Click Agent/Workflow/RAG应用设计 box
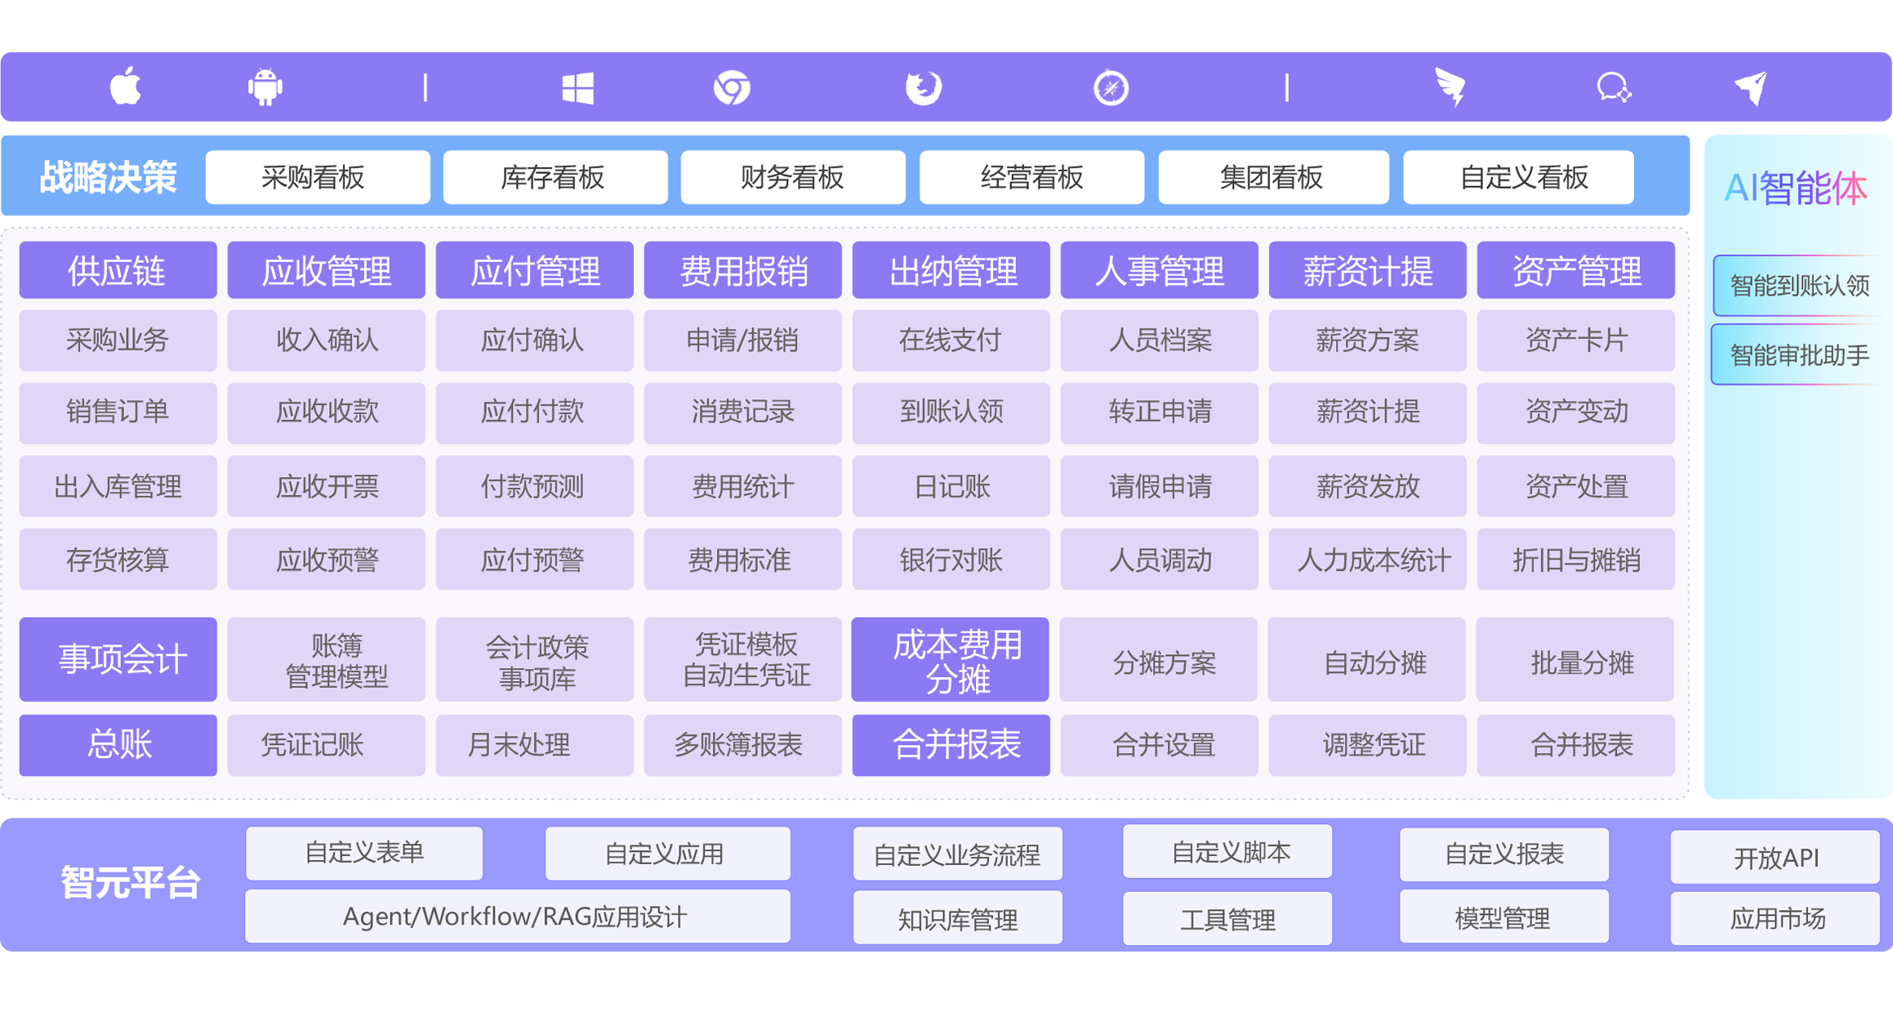 517,917
